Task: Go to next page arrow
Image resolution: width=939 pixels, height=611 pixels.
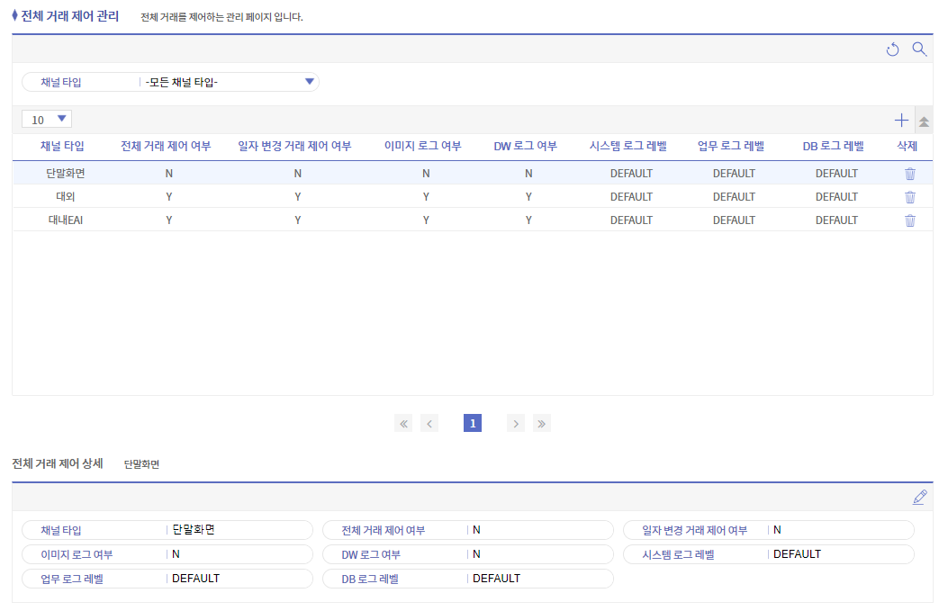Action: pos(516,424)
